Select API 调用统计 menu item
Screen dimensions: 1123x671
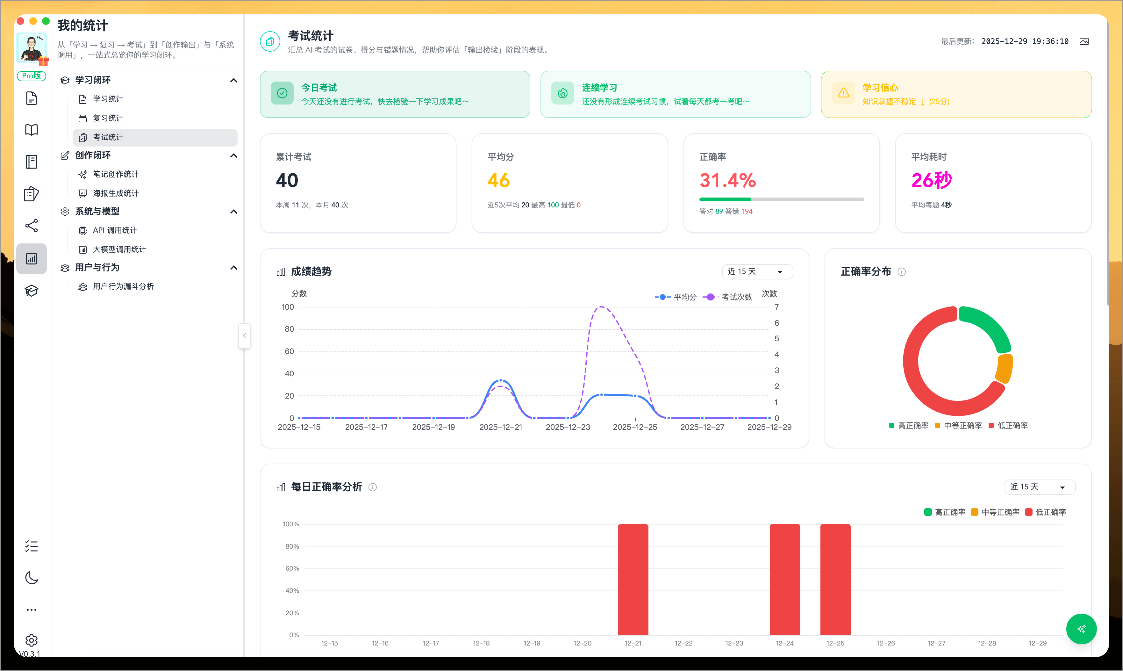point(115,231)
